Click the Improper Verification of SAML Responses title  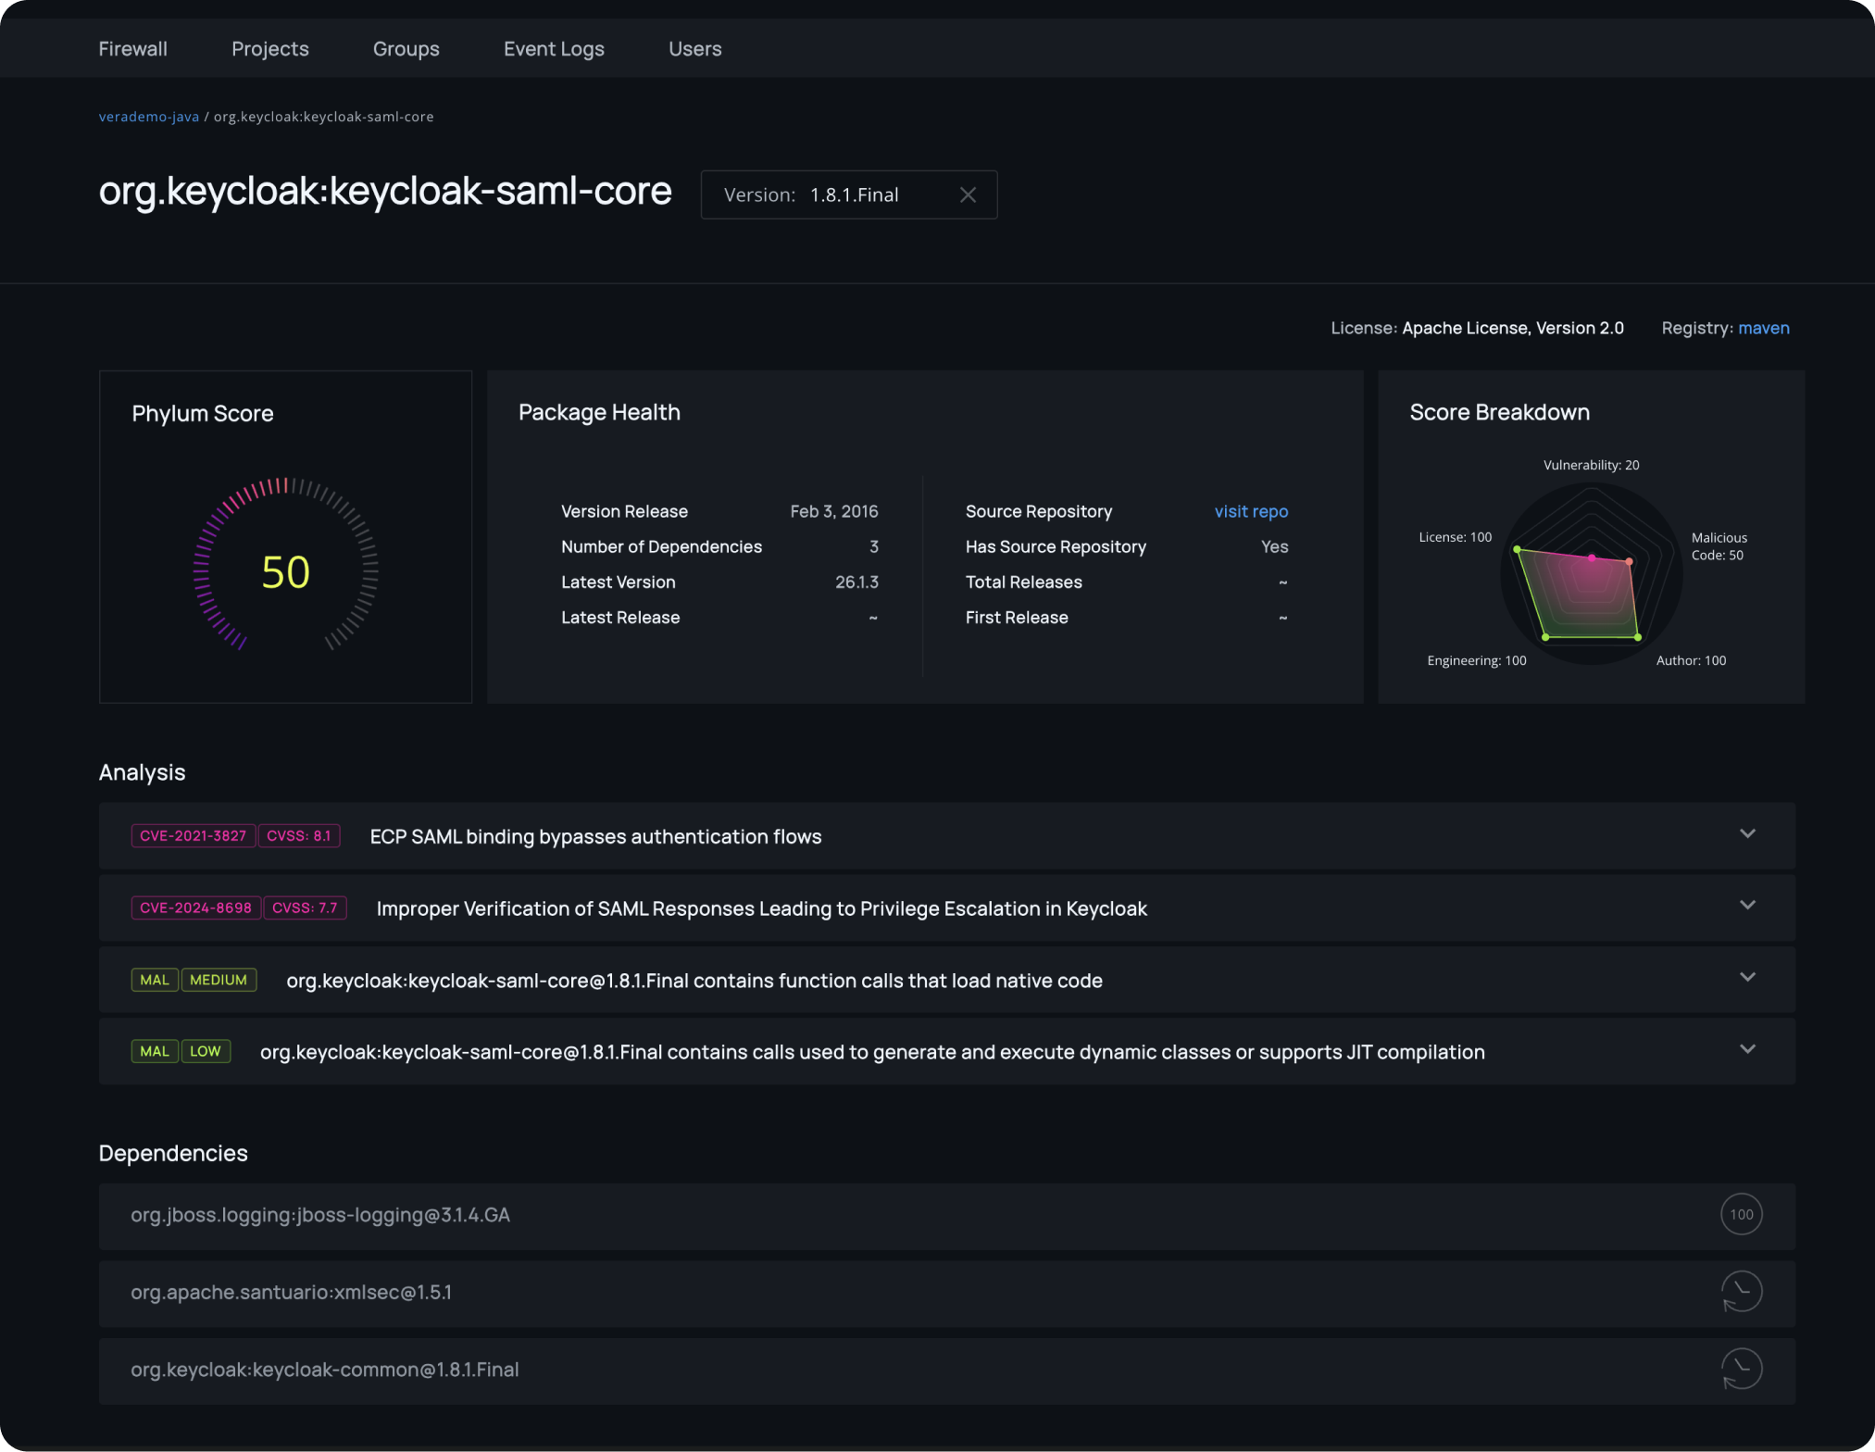pyautogui.click(x=761, y=909)
